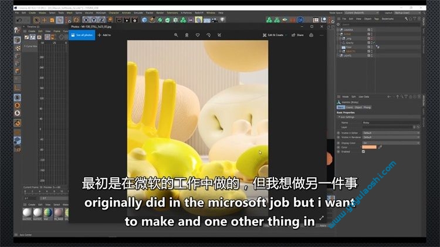Click Share button in Photos
Image resolution: width=440 pixels, height=247 pixels.
pos(297,35)
